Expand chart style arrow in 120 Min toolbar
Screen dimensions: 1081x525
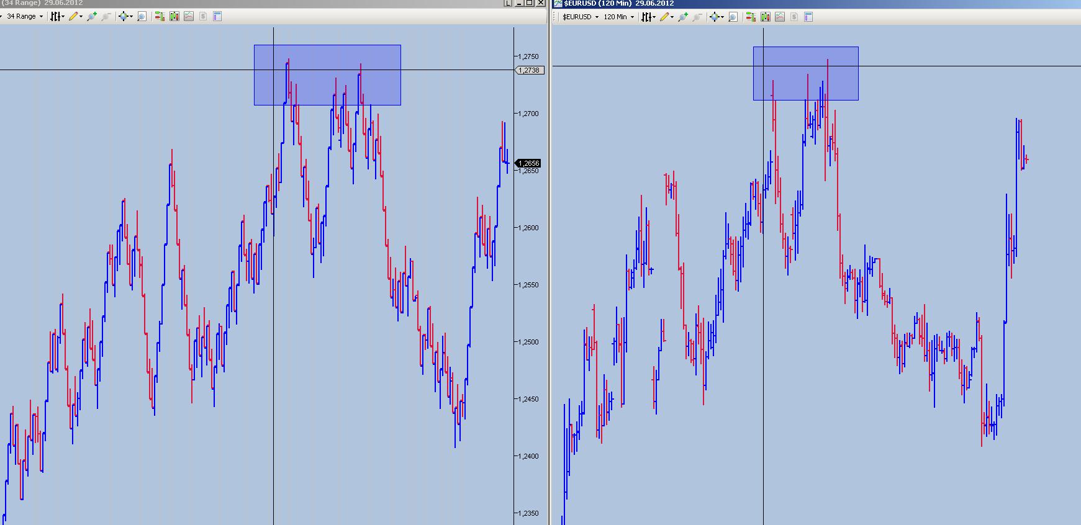coord(654,17)
